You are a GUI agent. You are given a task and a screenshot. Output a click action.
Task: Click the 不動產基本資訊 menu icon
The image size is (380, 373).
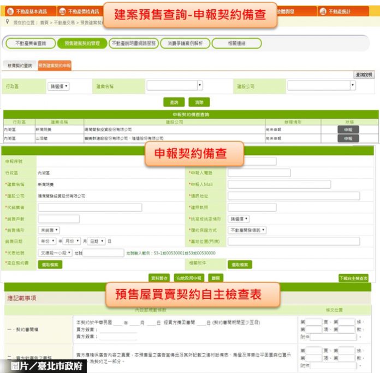(x=10, y=11)
